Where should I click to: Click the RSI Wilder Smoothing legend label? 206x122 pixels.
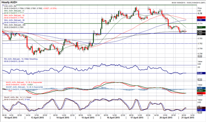click(x=21, y=59)
